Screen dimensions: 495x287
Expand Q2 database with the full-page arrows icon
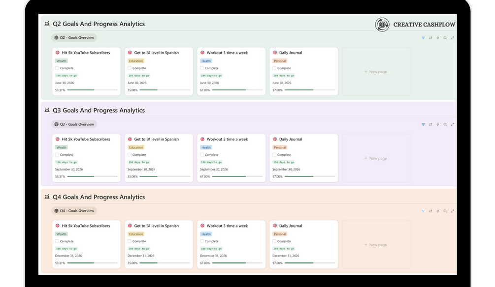tap(452, 38)
